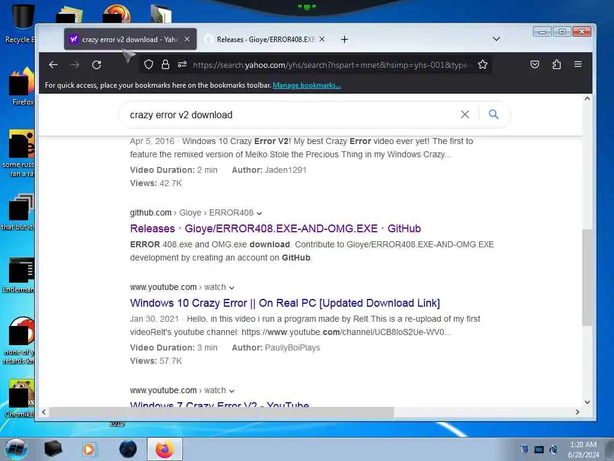This screenshot has width=614, height=461.
Task: Open the Firefox hamburger menu
Action: coord(578,64)
